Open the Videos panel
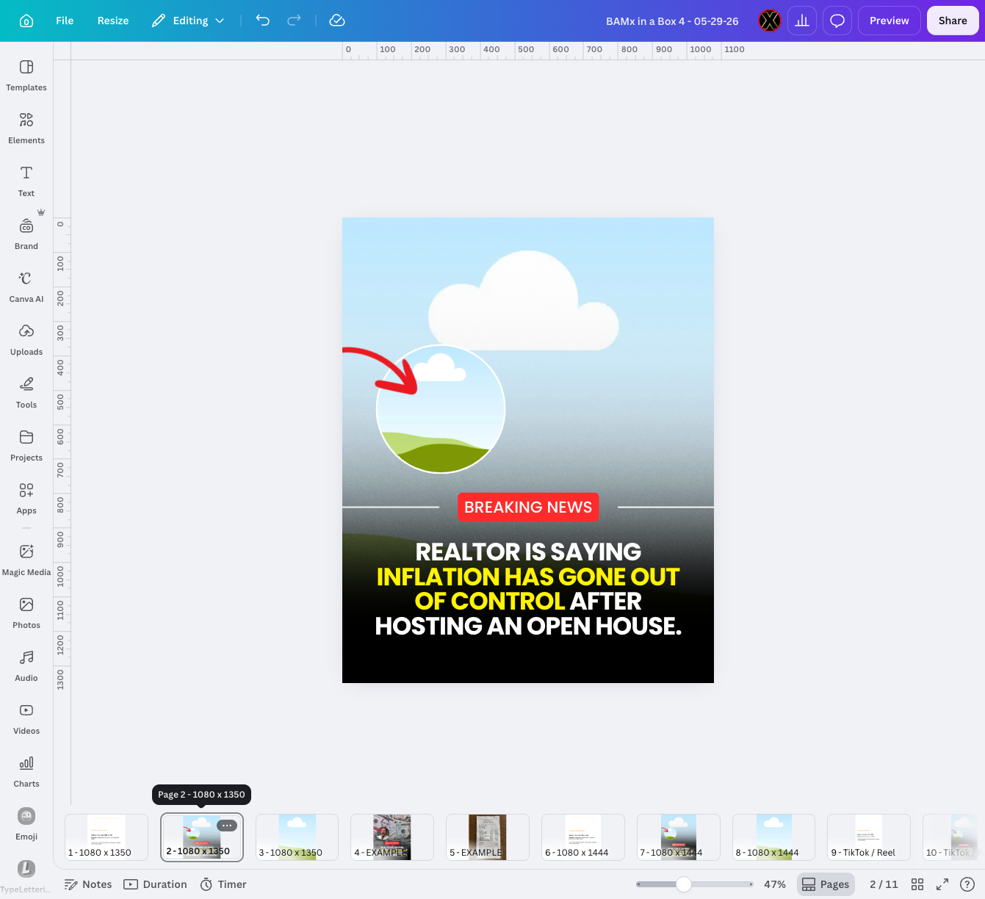985x899 pixels. [x=26, y=719]
